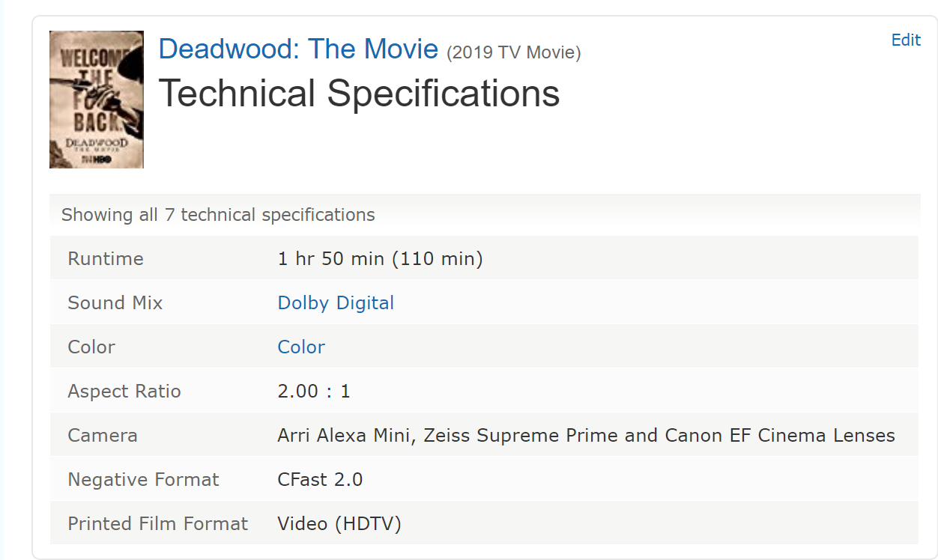Select the Sound Mix row label
This screenshot has height=560, width=938.
115,302
